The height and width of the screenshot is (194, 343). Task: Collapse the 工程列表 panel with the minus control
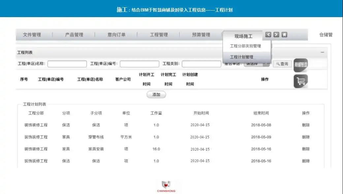coord(322,52)
